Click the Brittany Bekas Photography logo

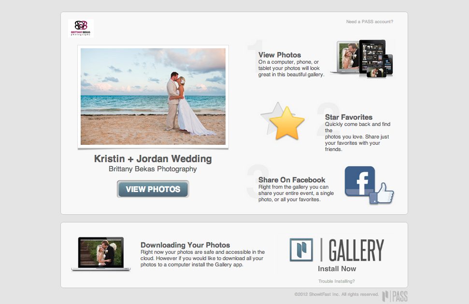(81, 28)
